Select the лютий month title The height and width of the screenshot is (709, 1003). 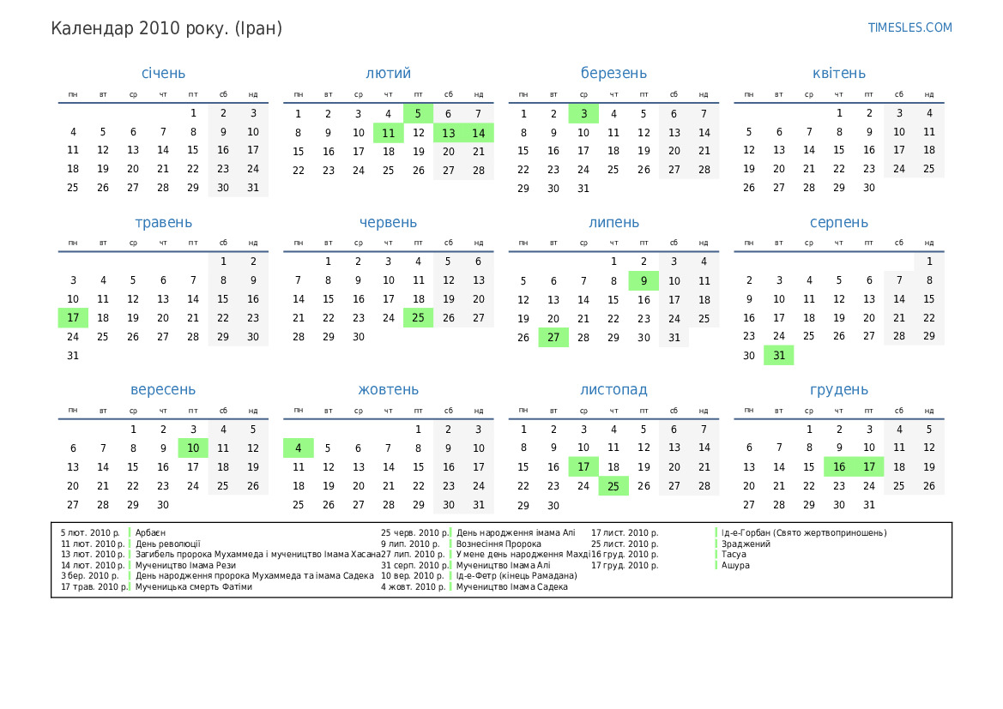pyautogui.click(x=388, y=74)
